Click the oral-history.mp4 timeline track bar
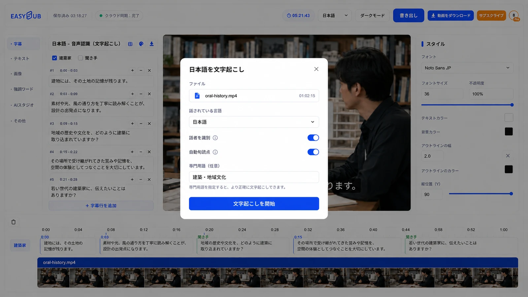 (278, 262)
